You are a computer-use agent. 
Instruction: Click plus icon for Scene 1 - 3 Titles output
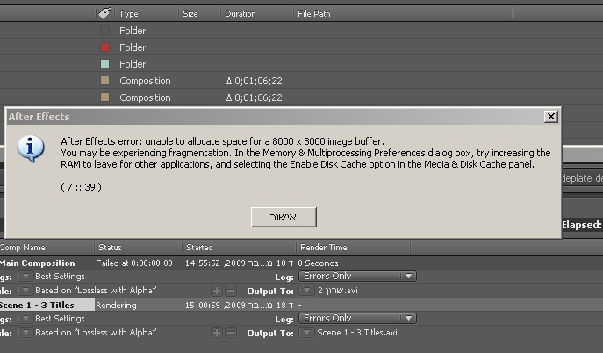(217, 334)
